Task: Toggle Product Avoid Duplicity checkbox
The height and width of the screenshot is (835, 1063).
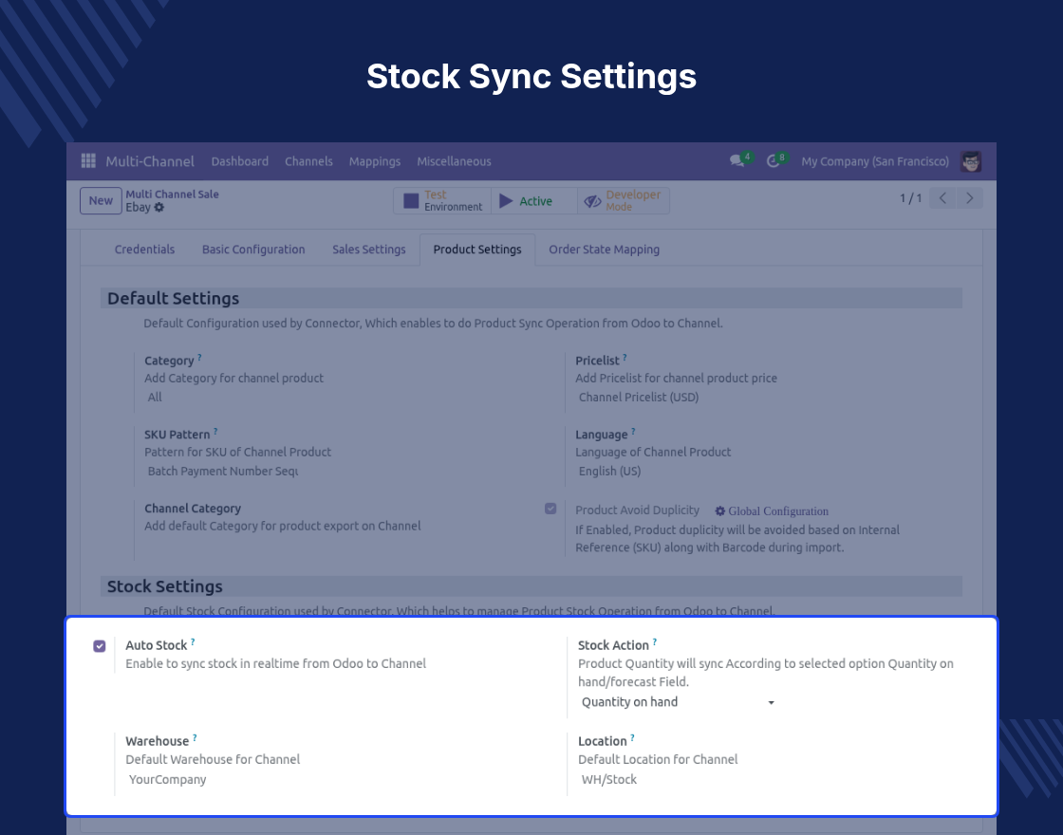Action: [x=550, y=509]
